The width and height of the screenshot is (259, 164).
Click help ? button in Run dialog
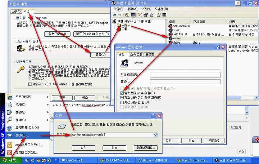tap(153, 116)
